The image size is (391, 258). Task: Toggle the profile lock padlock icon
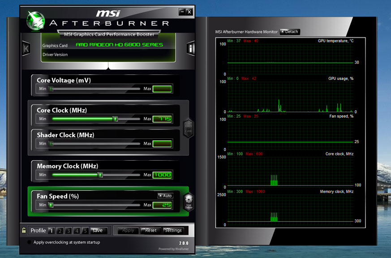click(24, 230)
